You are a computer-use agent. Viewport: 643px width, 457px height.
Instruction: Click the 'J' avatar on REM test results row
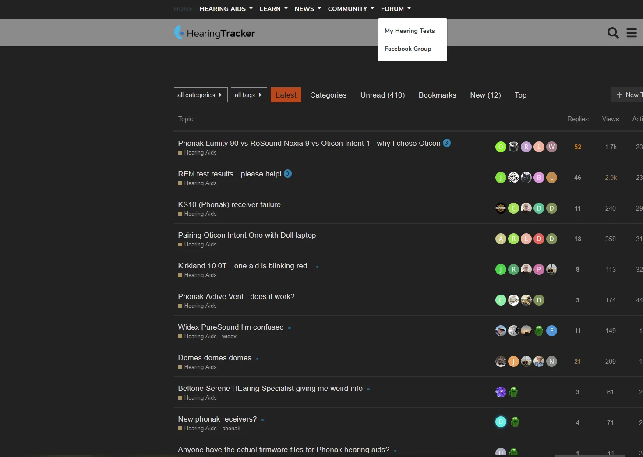501,178
